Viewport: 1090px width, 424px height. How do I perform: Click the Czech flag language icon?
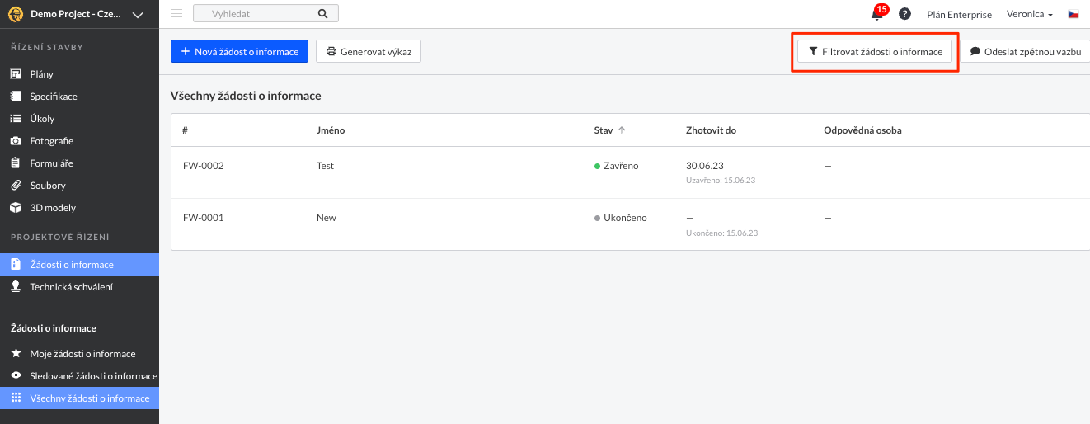pos(1074,14)
